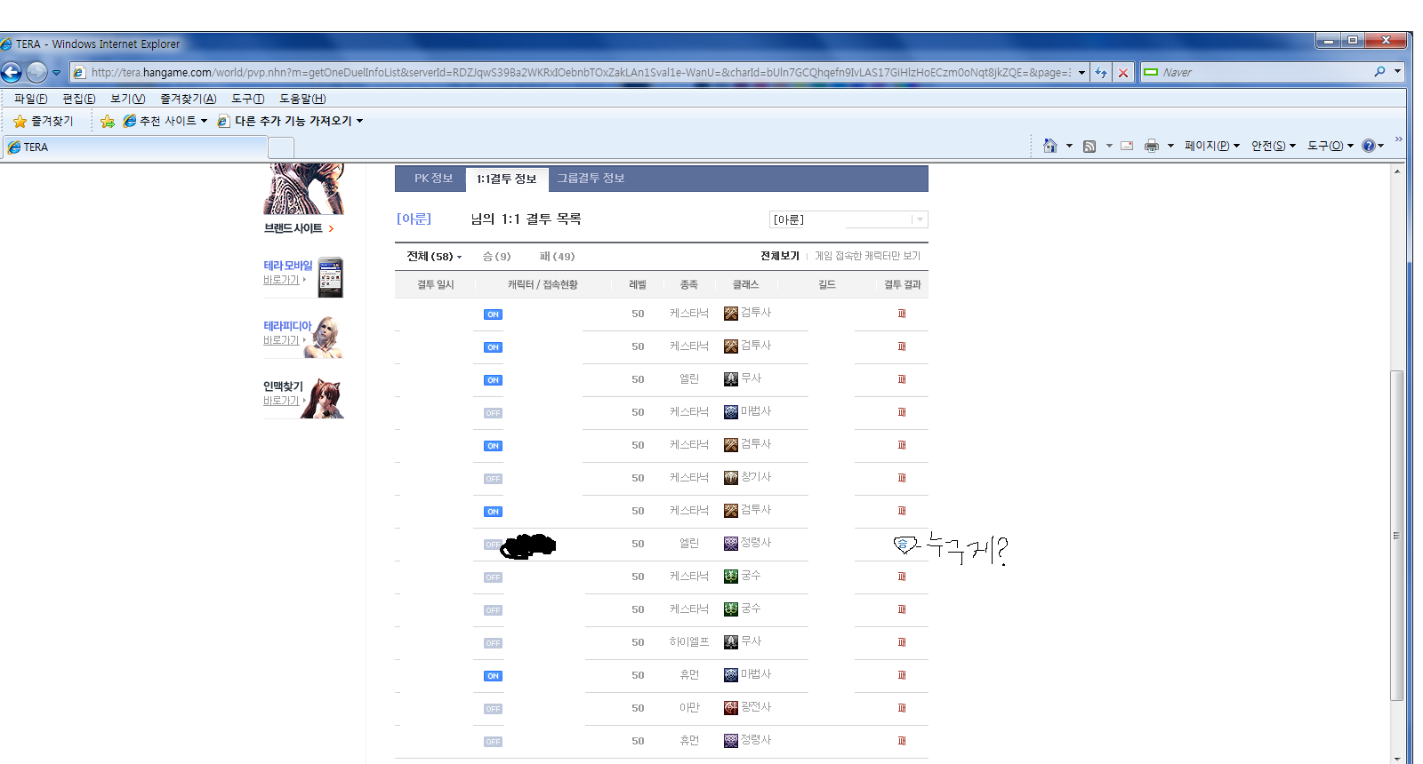Viewport: 1423px width, 764px height.
Task: Click the 즐겨찾기 star favorites button
Action: click(44, 121)
